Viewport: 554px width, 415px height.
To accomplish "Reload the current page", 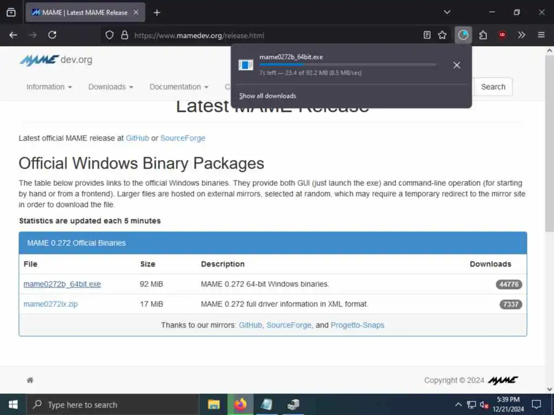I will click(52, 35).
